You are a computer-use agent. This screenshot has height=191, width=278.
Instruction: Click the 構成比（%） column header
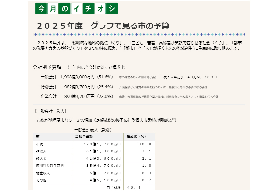[x=140, y=137]
